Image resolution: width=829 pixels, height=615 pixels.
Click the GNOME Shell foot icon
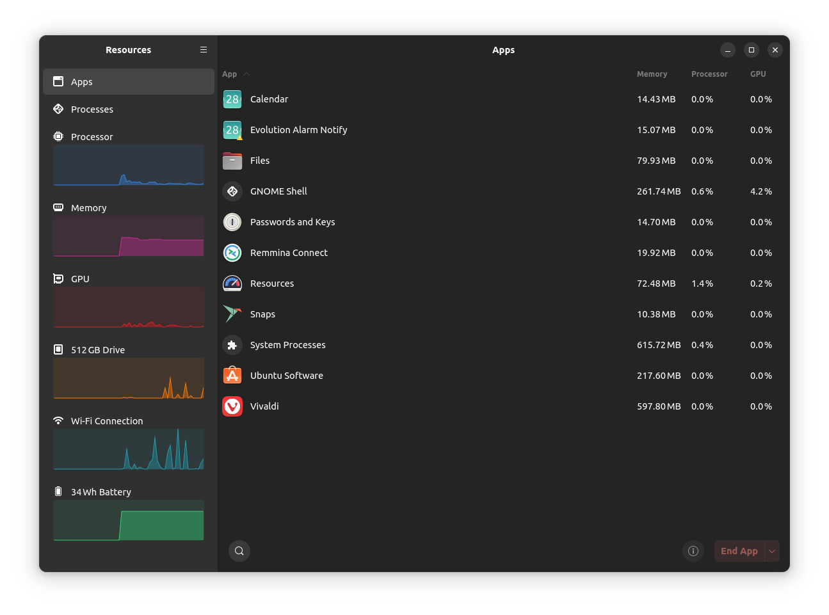pyautogui.click(x=232, y=191)
